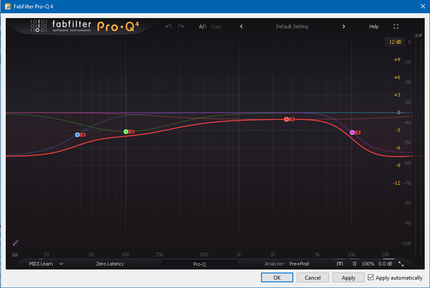This screenshot has width=430, height=288.
Task: Click the Cancel button
Action: (x=313, y=277)
